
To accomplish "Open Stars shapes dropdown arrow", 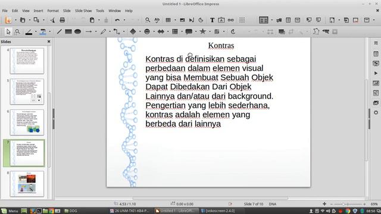I will [210, 32].
